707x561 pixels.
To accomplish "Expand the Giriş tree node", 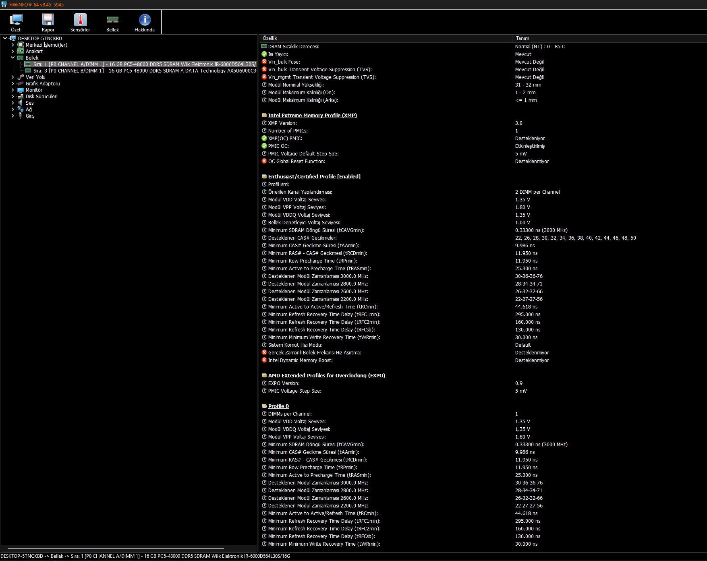I will click(x=12, y=116).
